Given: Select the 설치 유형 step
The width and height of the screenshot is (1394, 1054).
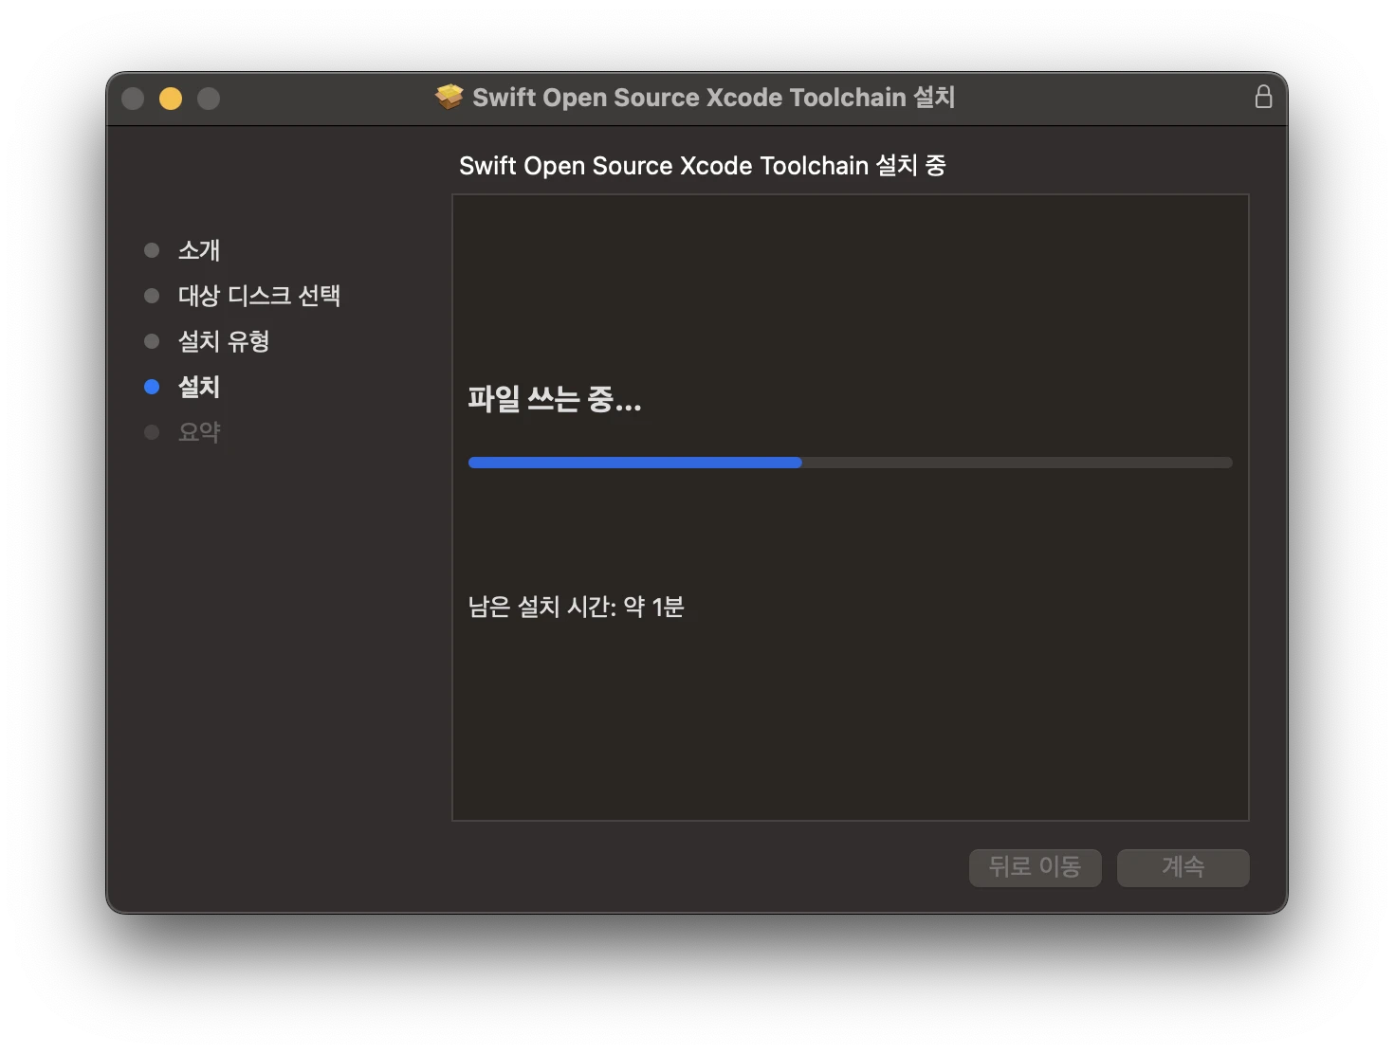Looking at the screenshot, I should 225,341.
